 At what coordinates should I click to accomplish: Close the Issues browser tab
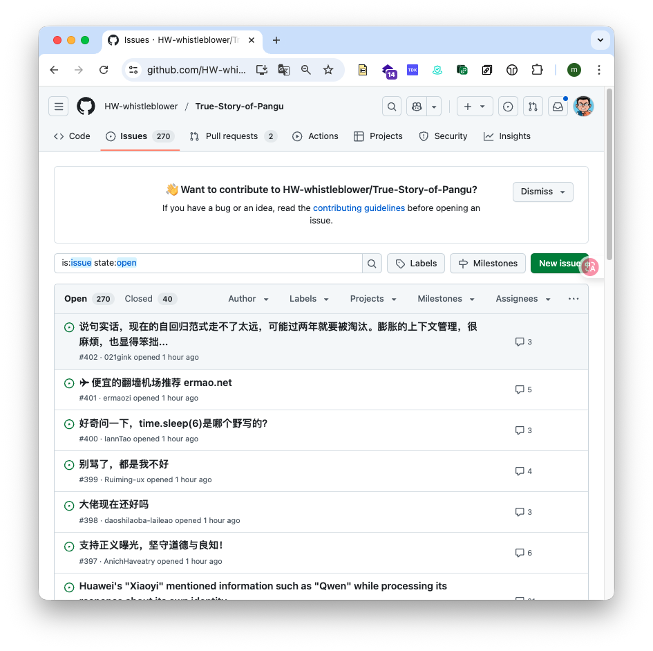pos(251,40)
